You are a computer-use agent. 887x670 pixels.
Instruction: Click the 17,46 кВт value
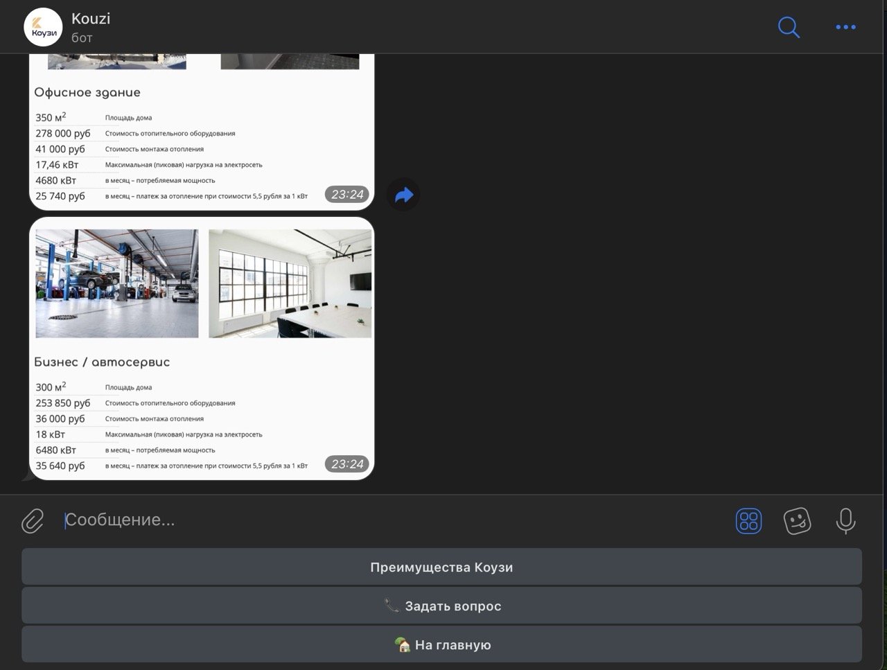(57, 165)
